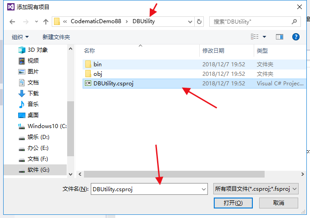Open the bin folder
Viewport: 310px width, 218px height.
pyautogui.click(x=194, y=64)
